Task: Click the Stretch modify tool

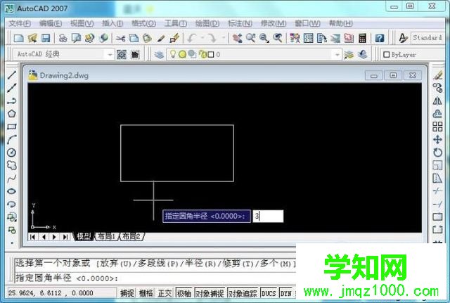Action: point(437,179)
